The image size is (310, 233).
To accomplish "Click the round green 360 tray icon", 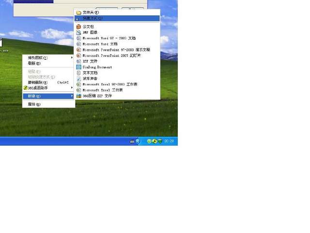I will click(149, 141).
